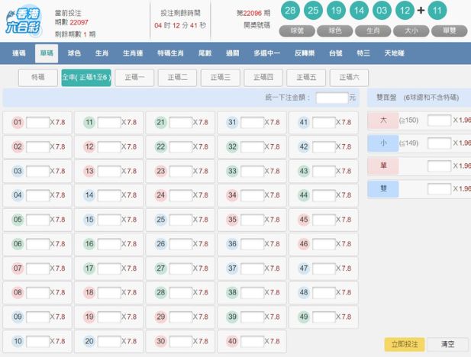
Task: Select 全車(正碼1至6) sub-option
Action: click(x=86, y=78)
